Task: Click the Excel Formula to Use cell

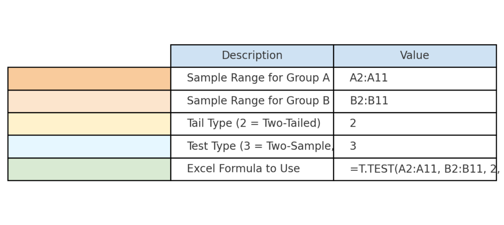Action: [x=252, y=169]
